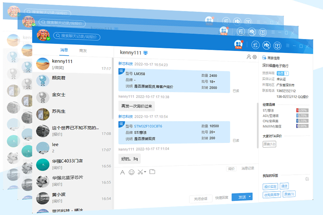The width and height of the screenshot is (323, 215).
Task: Toggle the 报价实在 tag
Action: (270, 186)
